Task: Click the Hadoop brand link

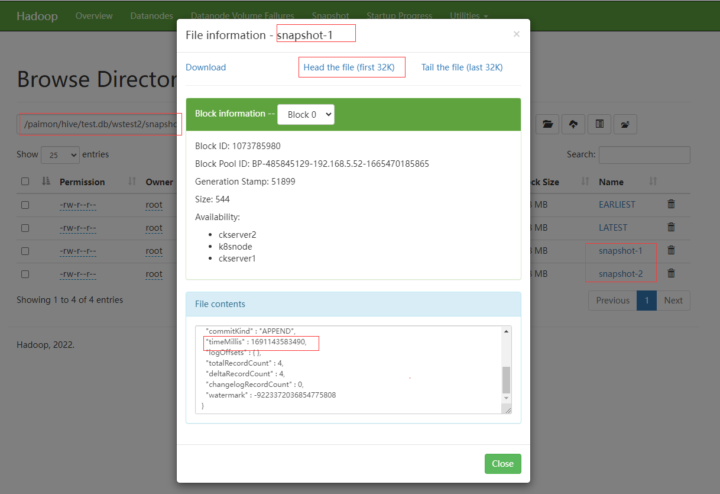Action: tap(37, 16)
